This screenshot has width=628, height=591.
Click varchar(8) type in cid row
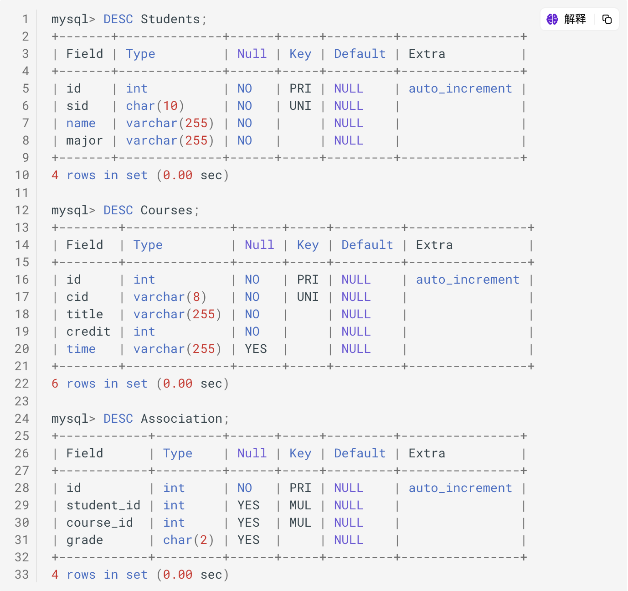170,297
